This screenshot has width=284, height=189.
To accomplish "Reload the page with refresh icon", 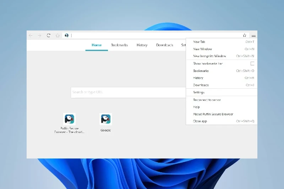I will click(49, 35).
